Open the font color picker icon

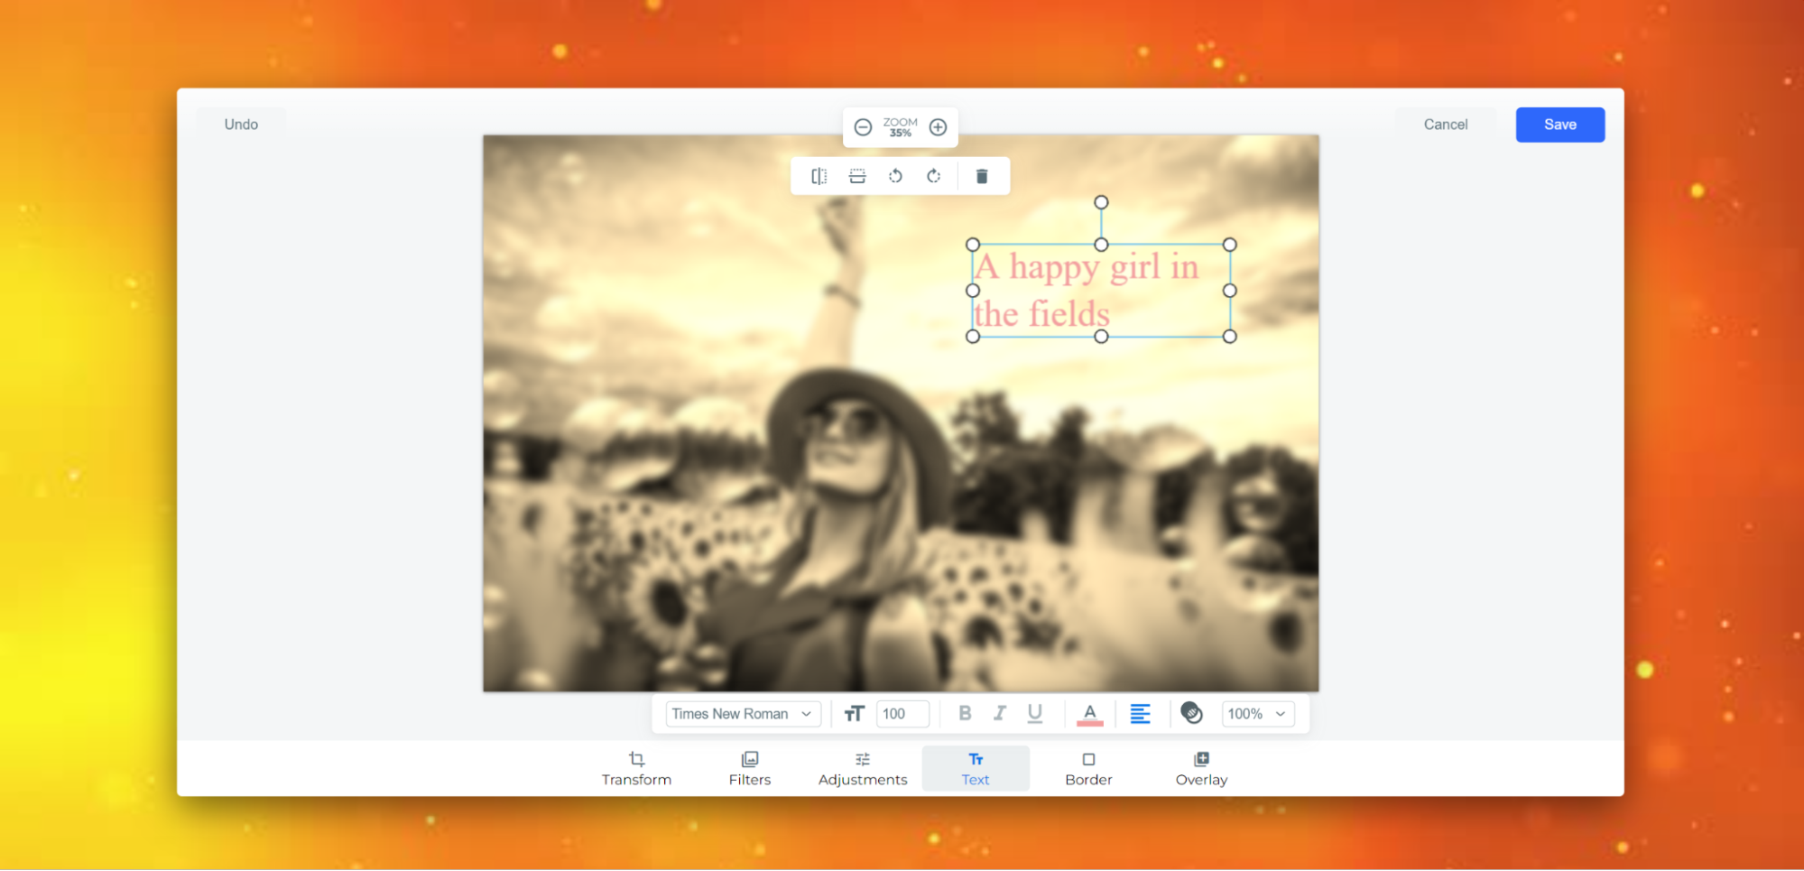pos(1089,713)
